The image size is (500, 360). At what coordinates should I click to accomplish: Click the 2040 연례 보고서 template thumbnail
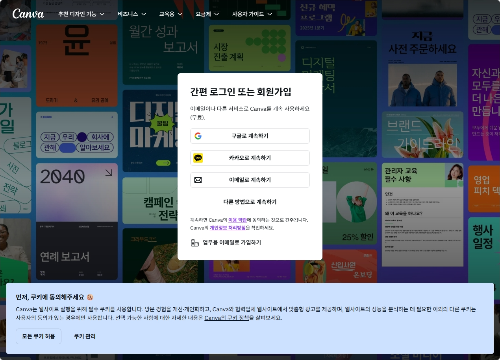(77, 221)
